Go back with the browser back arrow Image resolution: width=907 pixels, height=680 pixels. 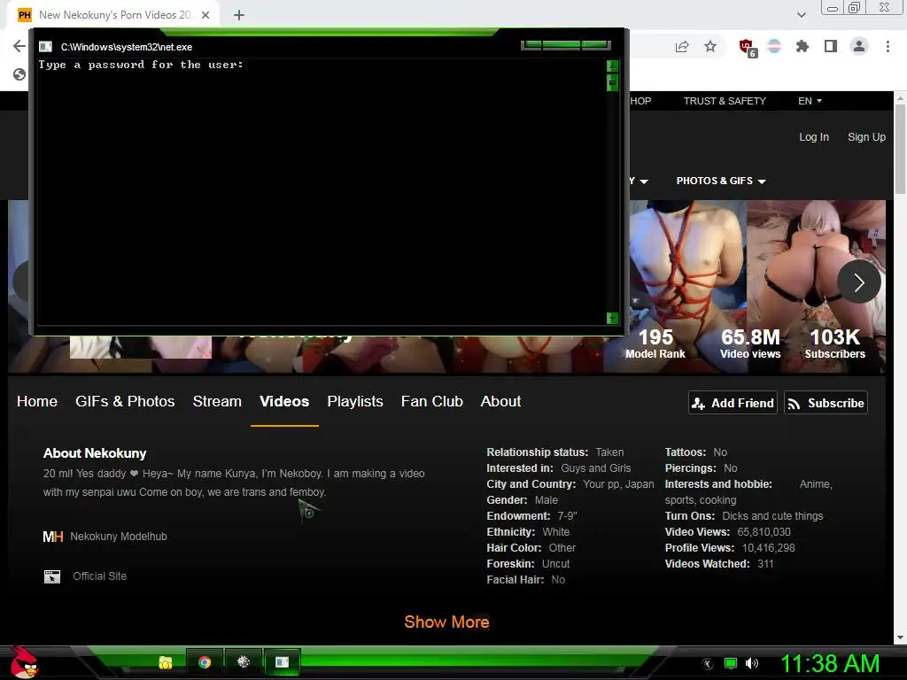pyautogui.click(x=19, y=46)
